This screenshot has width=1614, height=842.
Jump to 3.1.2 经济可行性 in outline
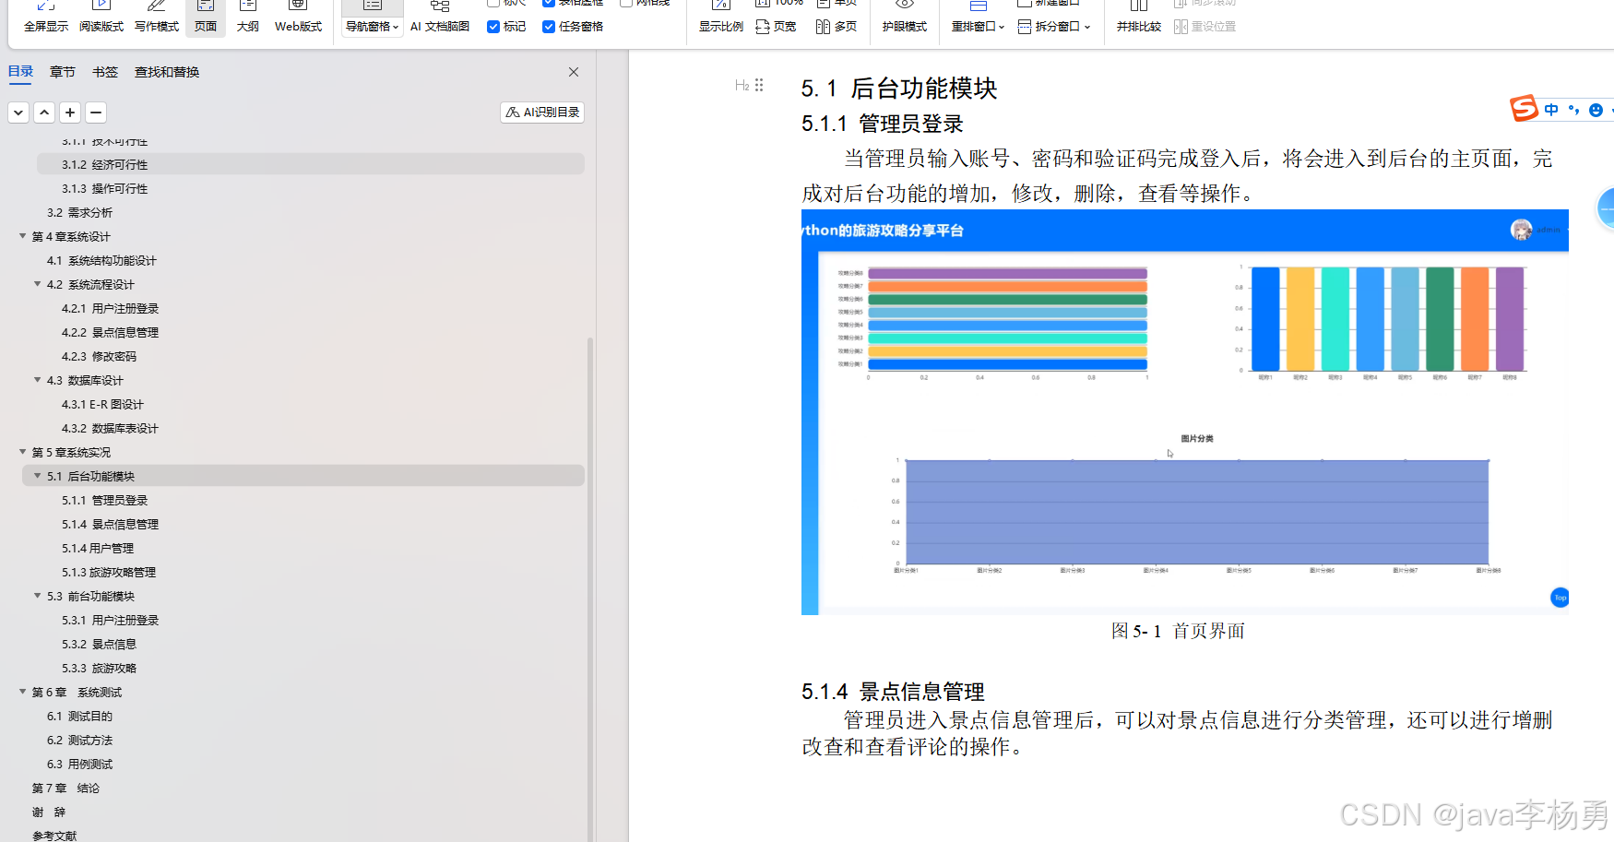(x=311, y=164)
